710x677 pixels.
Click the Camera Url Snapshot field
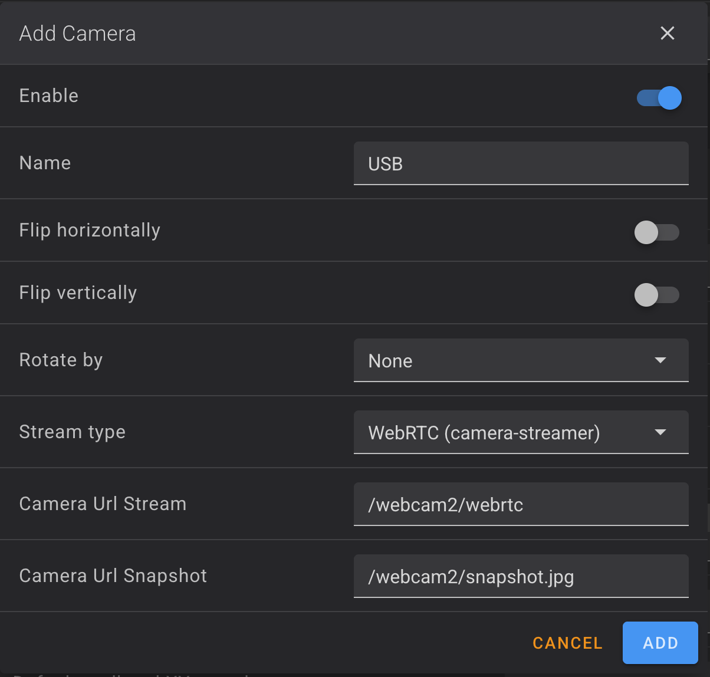pyautogui.click(x=521, y=577)
